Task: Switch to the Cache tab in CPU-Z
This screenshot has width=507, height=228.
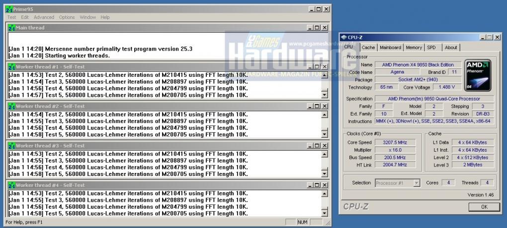Action: (368, 48)
